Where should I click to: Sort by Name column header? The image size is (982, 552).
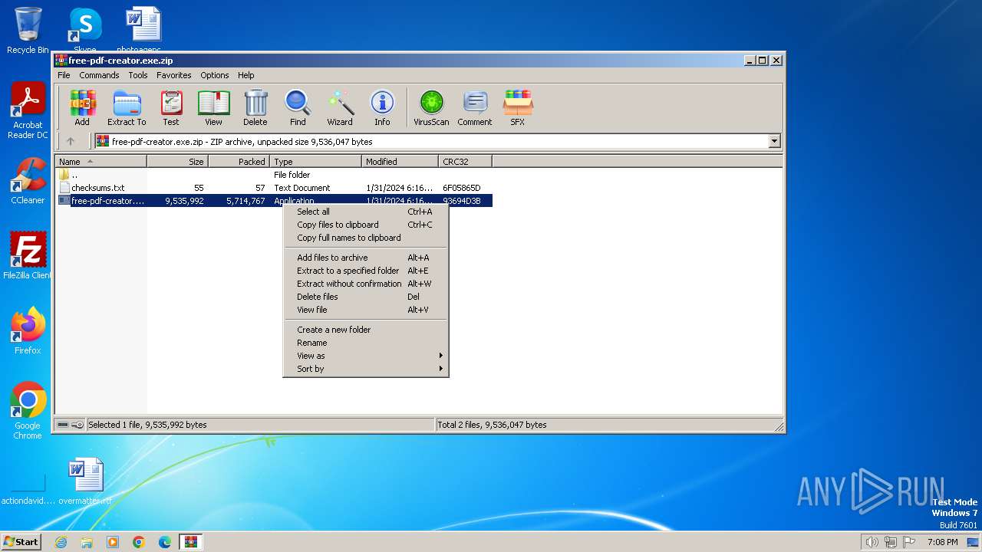coord(101,161)
